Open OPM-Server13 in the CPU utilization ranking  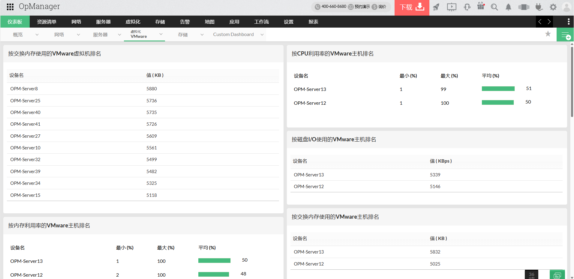310,89
